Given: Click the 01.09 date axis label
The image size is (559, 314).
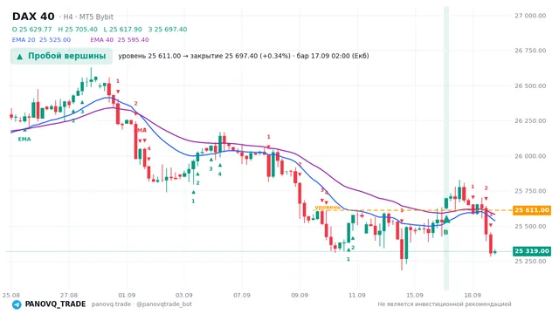Looking at the screenshot, I should (127, 295).
